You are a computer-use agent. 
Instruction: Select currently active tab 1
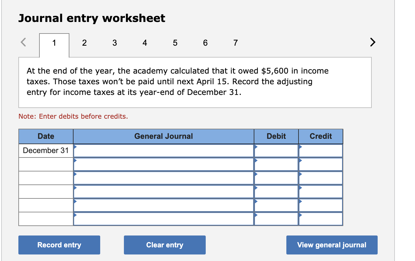pos(54,45)
